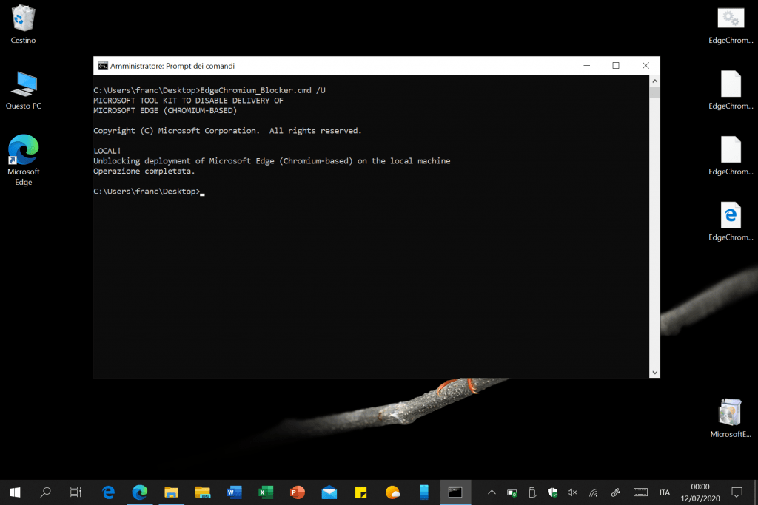
Task: Open the Windows Start menu
Action: 15,492
